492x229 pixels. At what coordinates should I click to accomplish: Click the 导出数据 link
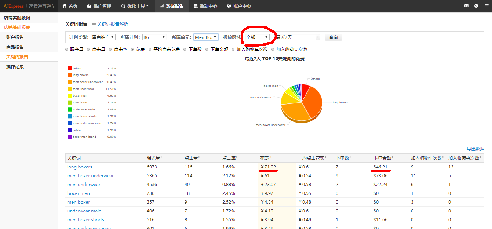point(475,149)
